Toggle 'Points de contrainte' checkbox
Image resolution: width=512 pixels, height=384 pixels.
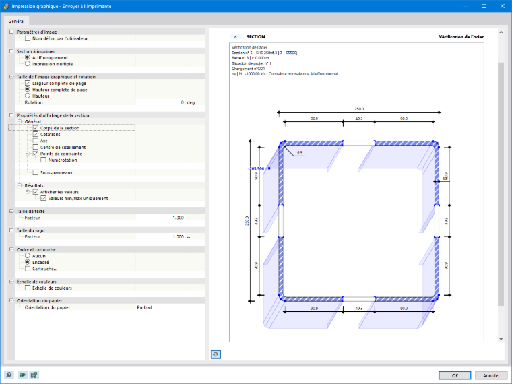pos(36,154)
